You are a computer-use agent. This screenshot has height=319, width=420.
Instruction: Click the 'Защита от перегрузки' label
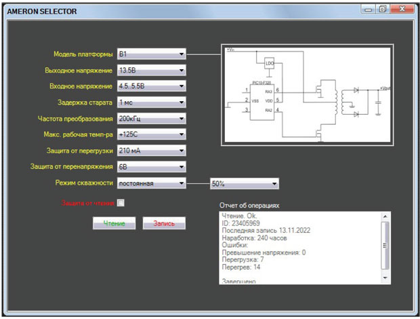pos(80,151)
